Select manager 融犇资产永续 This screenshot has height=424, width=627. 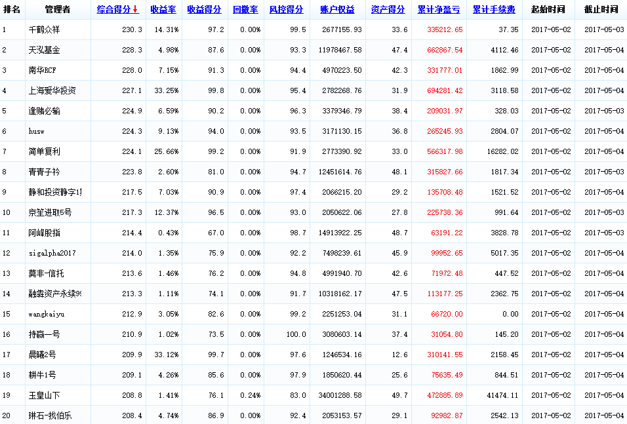[x=55, y=294]
